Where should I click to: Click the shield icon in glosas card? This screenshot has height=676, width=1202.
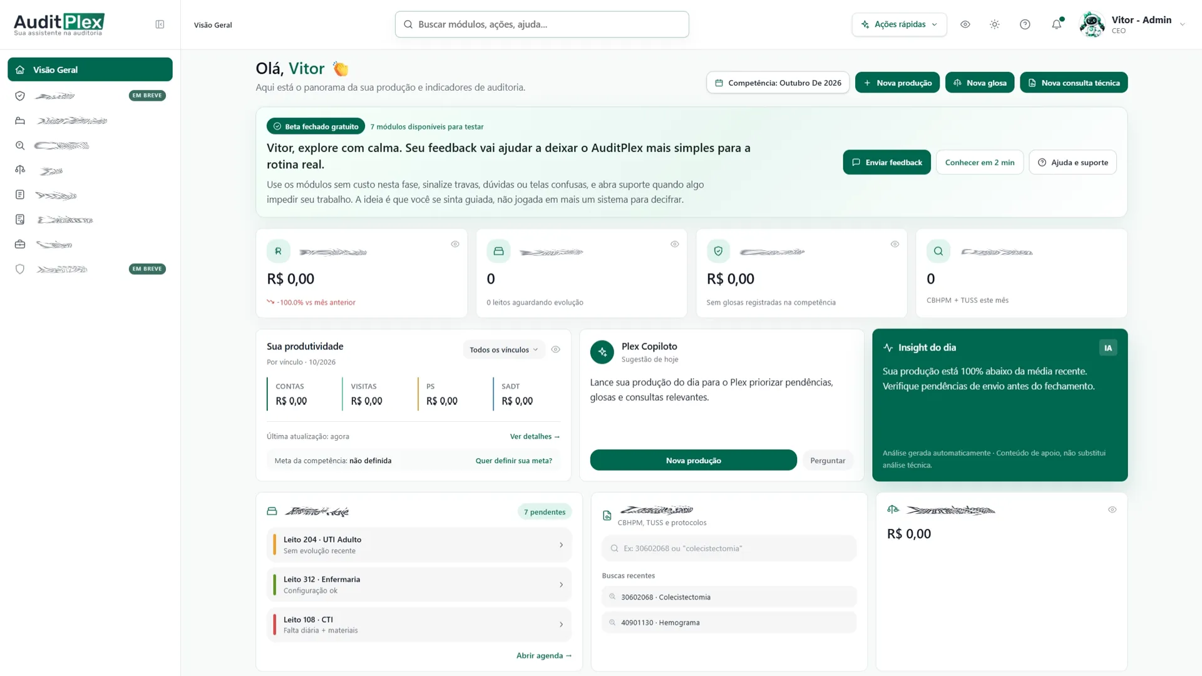click(719, 251)
